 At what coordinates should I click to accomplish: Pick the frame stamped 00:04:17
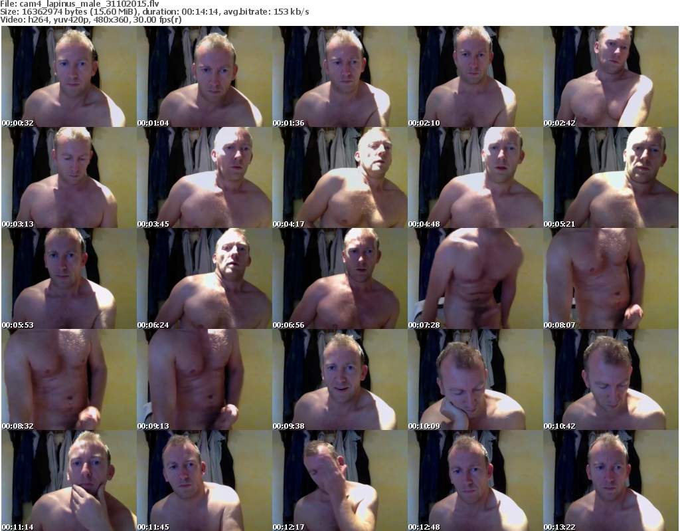click(339, 177)
